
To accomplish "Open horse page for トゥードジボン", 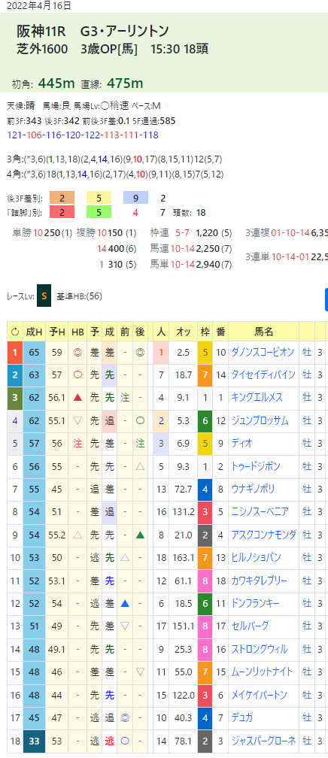I will point(256,466).
